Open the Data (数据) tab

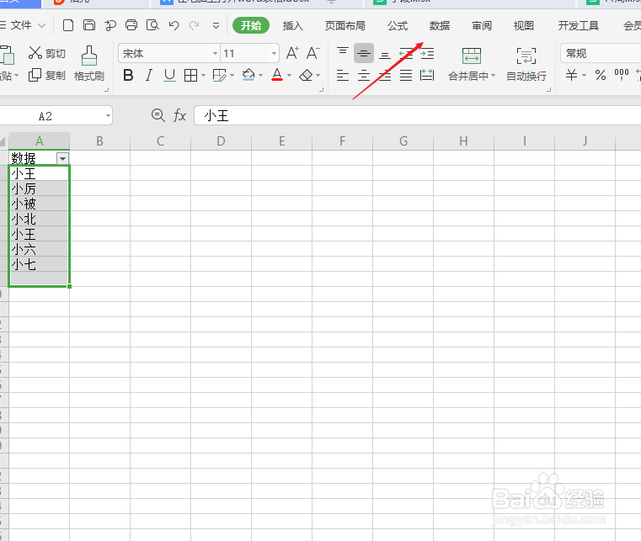(440, 26)
